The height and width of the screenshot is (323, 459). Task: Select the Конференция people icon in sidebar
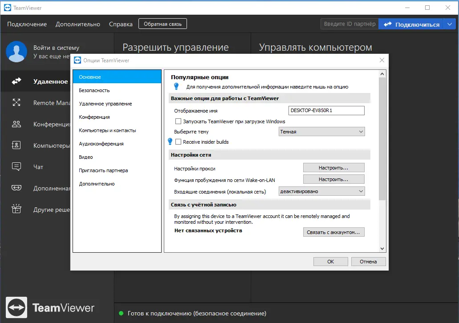pyautogui.click(x=16, y=124)
